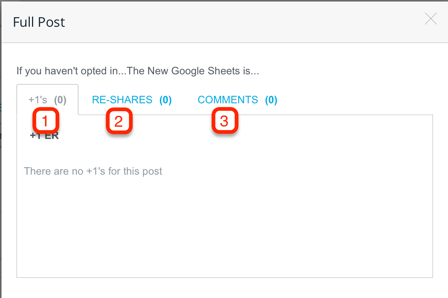The width and height of the screenshot is (448, 298).
Task: Click the RE-SHARES count (0)
Action: coord(166,100)
